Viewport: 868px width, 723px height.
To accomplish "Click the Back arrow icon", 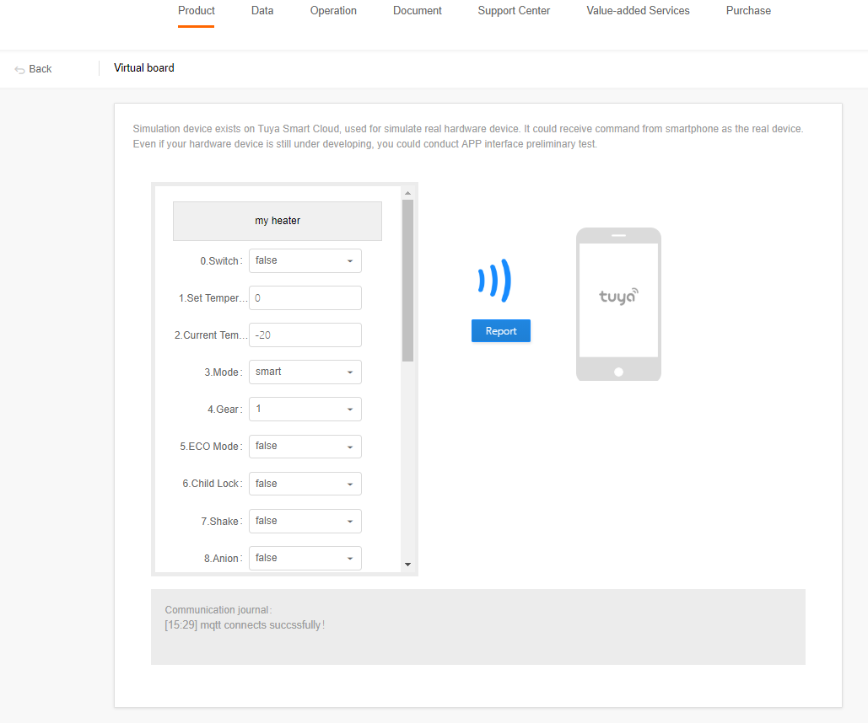I will 19,70.
